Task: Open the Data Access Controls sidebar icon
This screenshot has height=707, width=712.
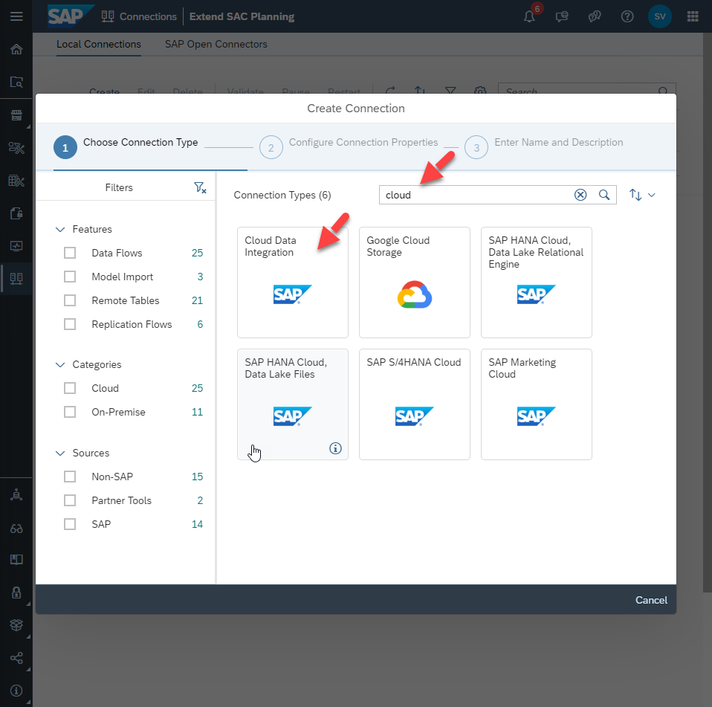Action: (x=16, y=213)
